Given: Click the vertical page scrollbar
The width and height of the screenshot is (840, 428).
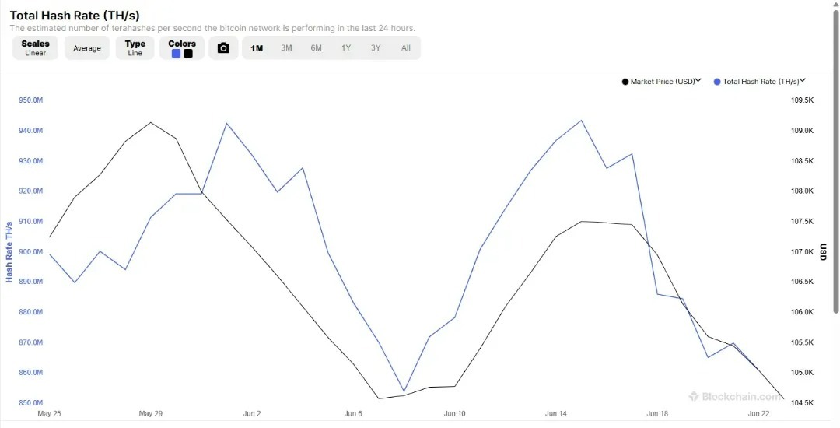Looking at the screenshot, I should 836,161.
